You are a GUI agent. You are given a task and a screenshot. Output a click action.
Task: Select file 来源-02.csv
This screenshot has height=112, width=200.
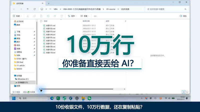[51, 29]
